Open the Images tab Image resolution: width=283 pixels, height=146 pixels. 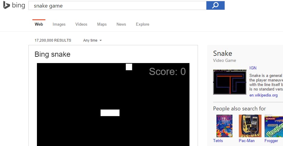click(59, 24)
